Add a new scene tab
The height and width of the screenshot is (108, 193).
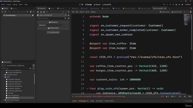pos(169,8)
